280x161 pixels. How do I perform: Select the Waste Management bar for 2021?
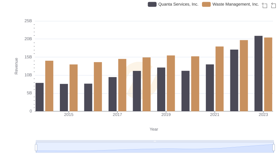(x=219, y=79)
